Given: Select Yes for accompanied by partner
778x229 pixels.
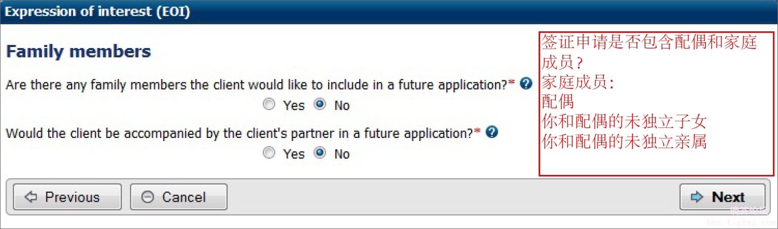Looking at the screenshot, I should point(269,153).
